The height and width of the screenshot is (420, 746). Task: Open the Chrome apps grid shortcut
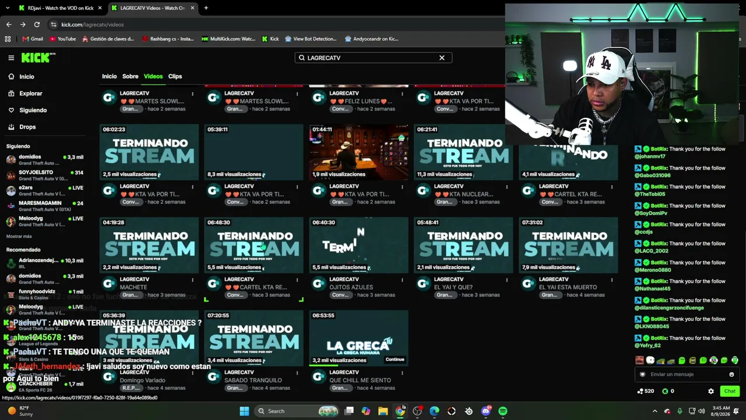coord(8,39)
